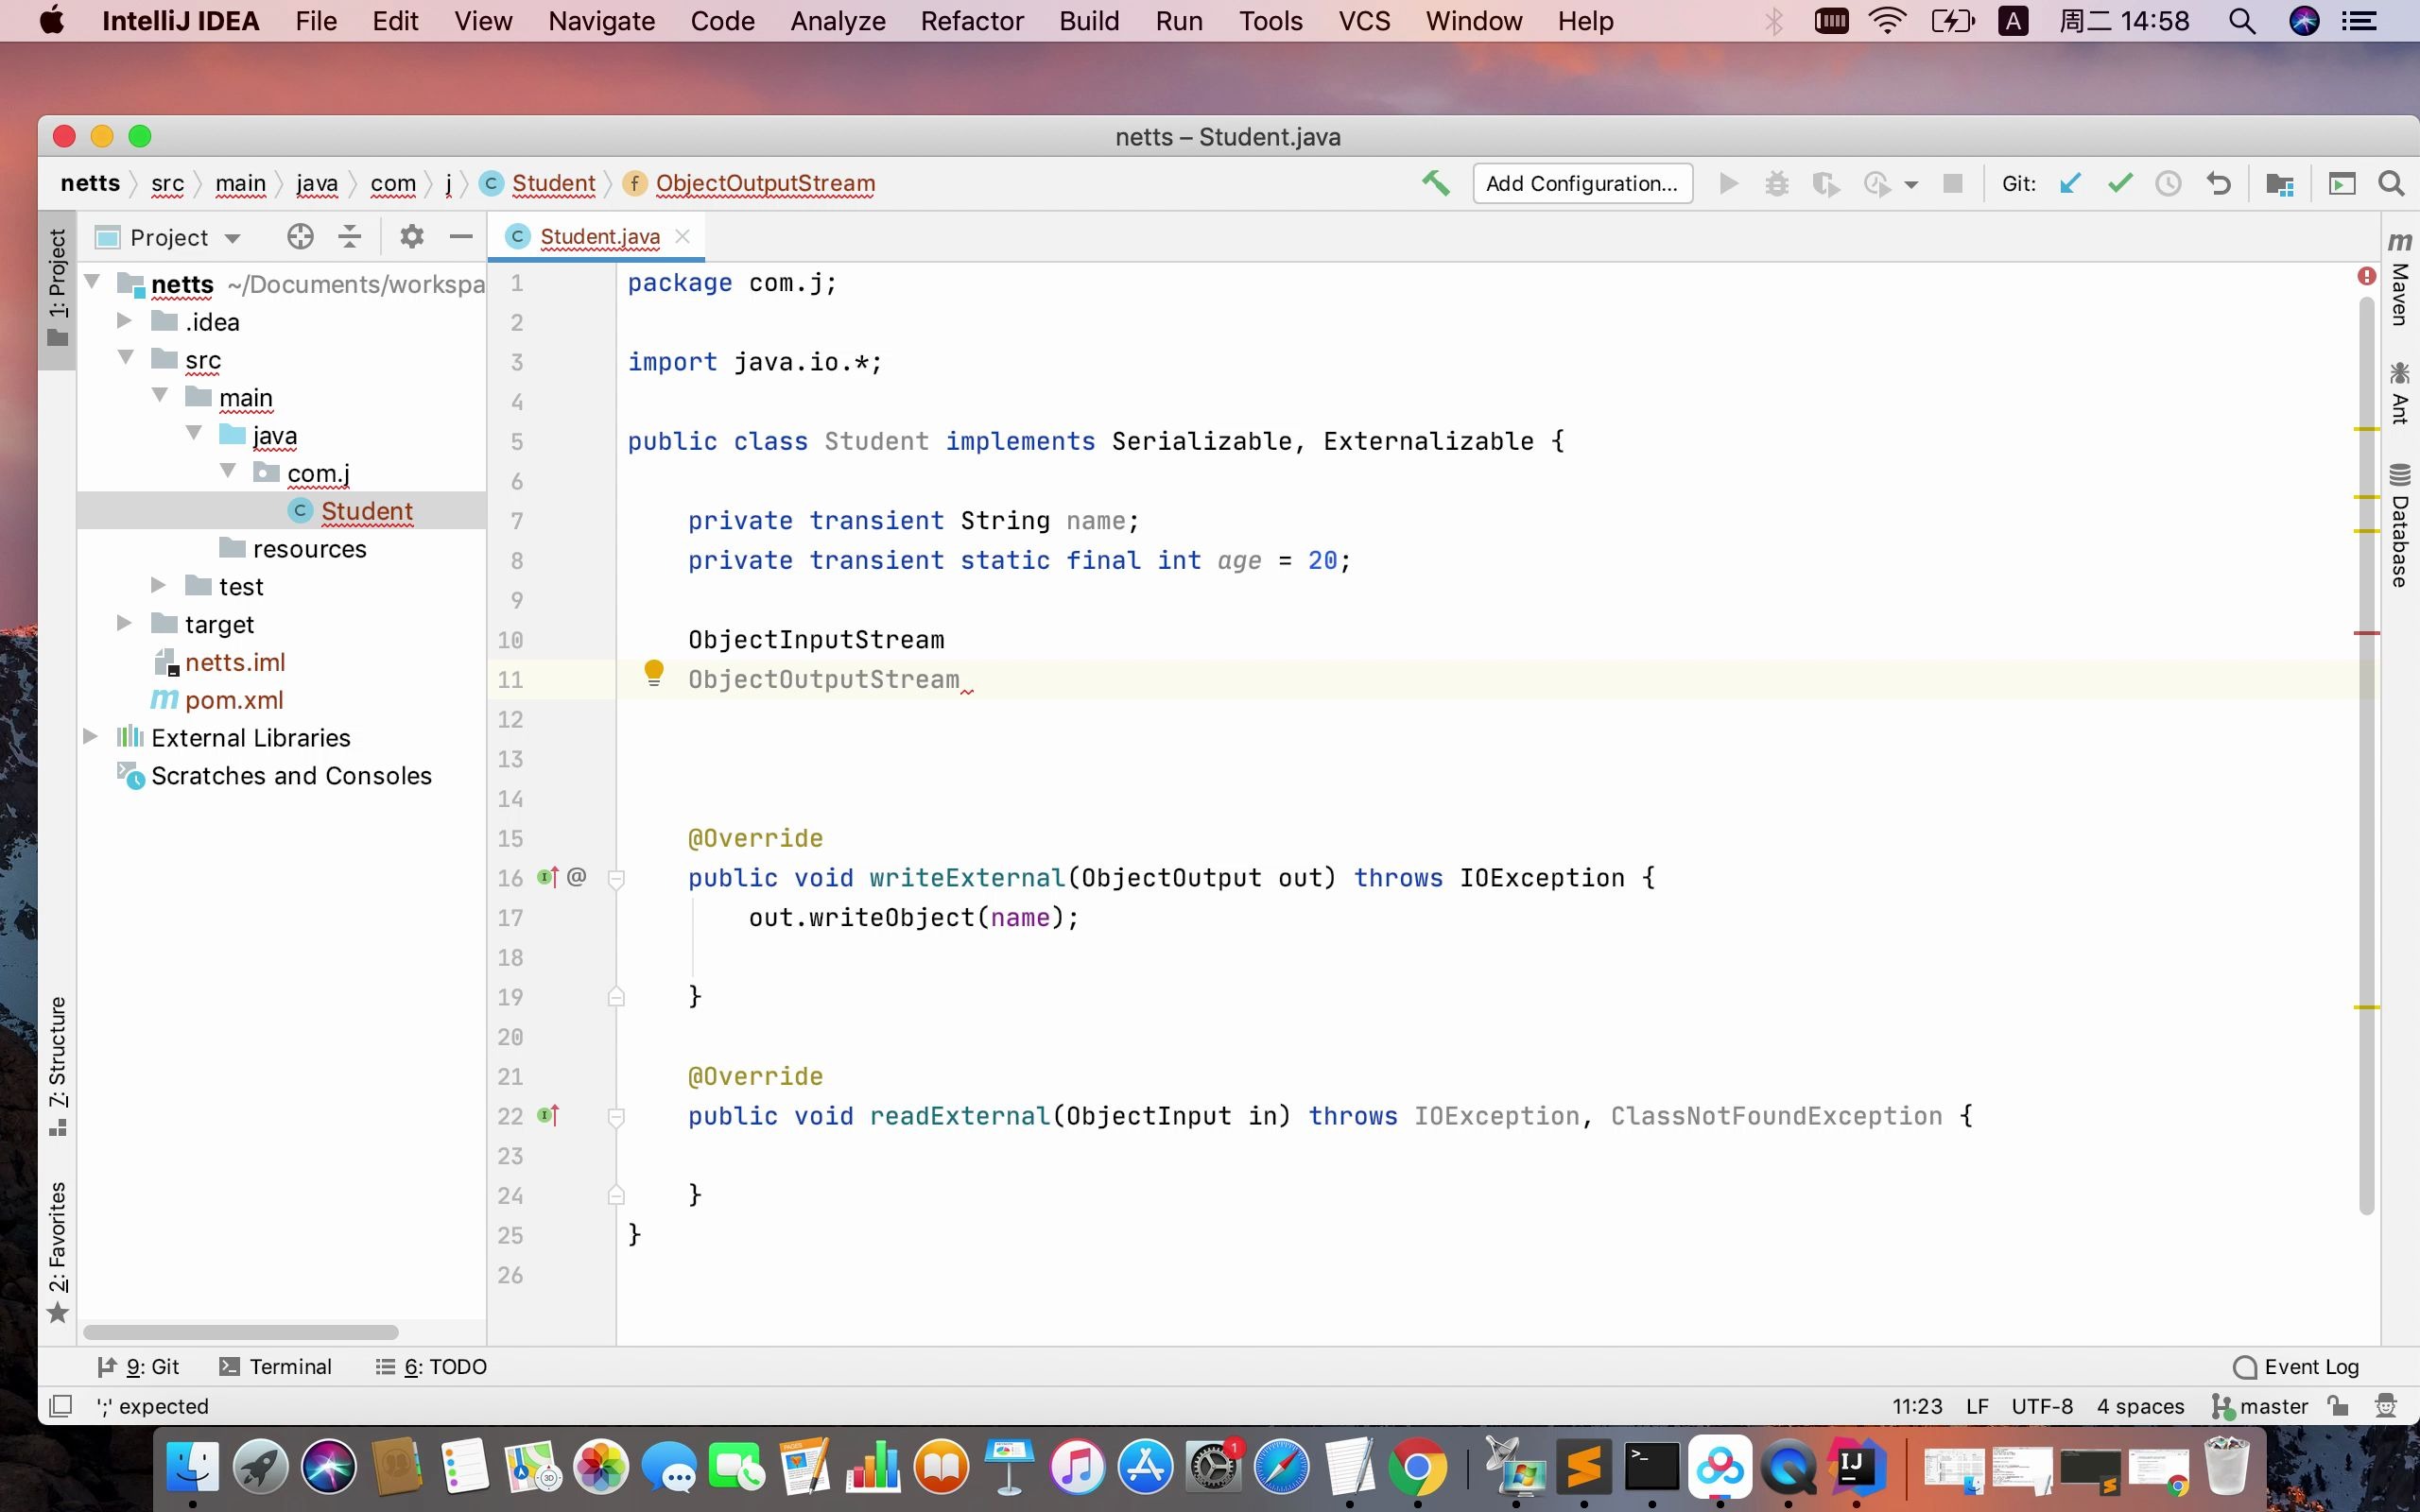
Task: Click Add Configuration button in toolbar
Action: click(x=1581, y=183)
